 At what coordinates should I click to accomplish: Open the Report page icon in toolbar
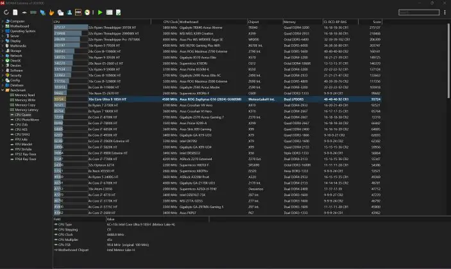point(15,12)
